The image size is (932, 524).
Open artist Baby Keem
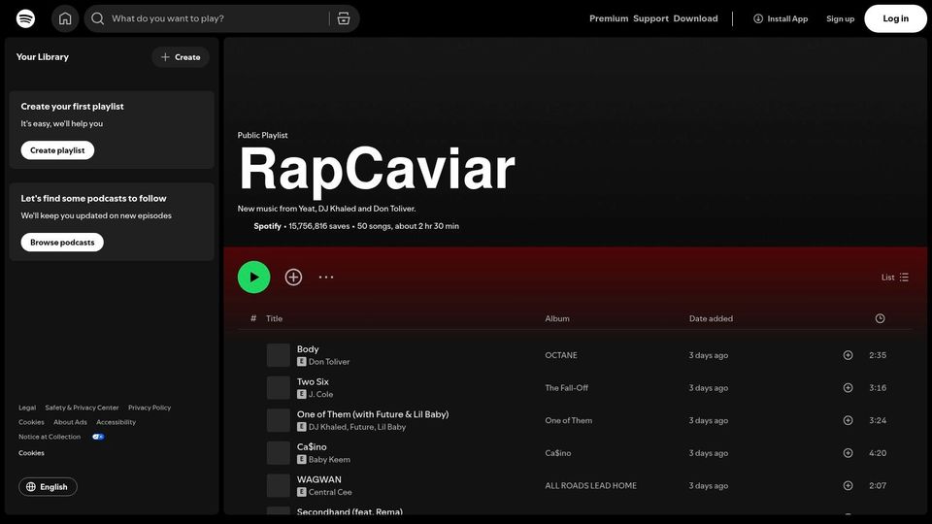[x=329, y=460]
